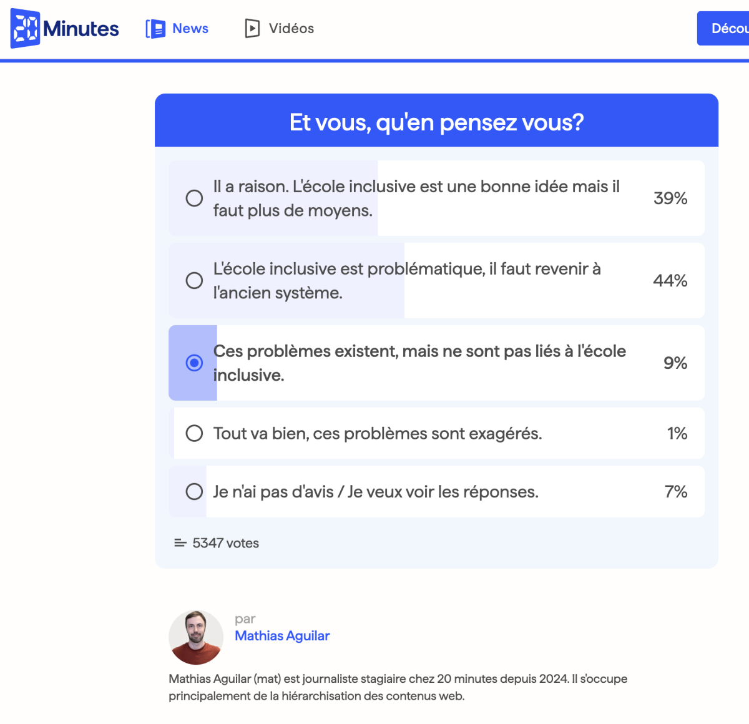Select radio for "revenir à l'ancien système"

coord(194,280)
